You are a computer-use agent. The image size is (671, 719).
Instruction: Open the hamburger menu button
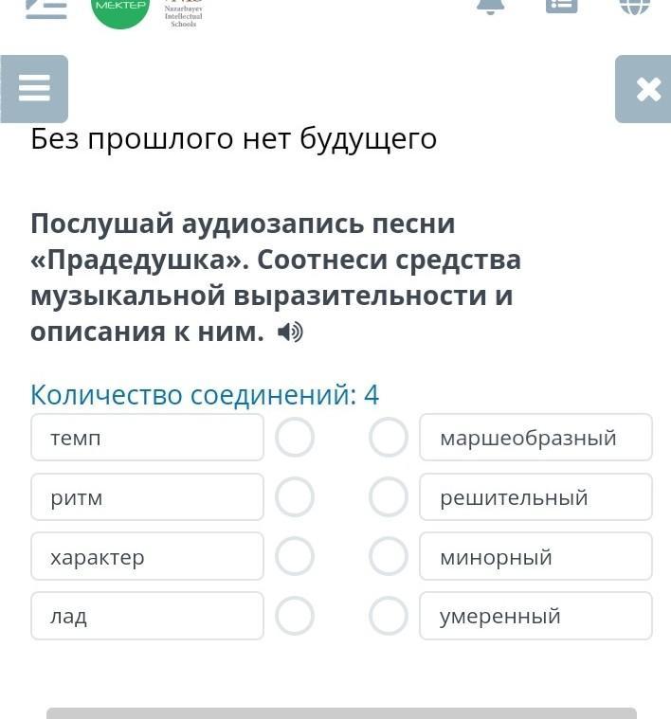(x=34, y=89)
